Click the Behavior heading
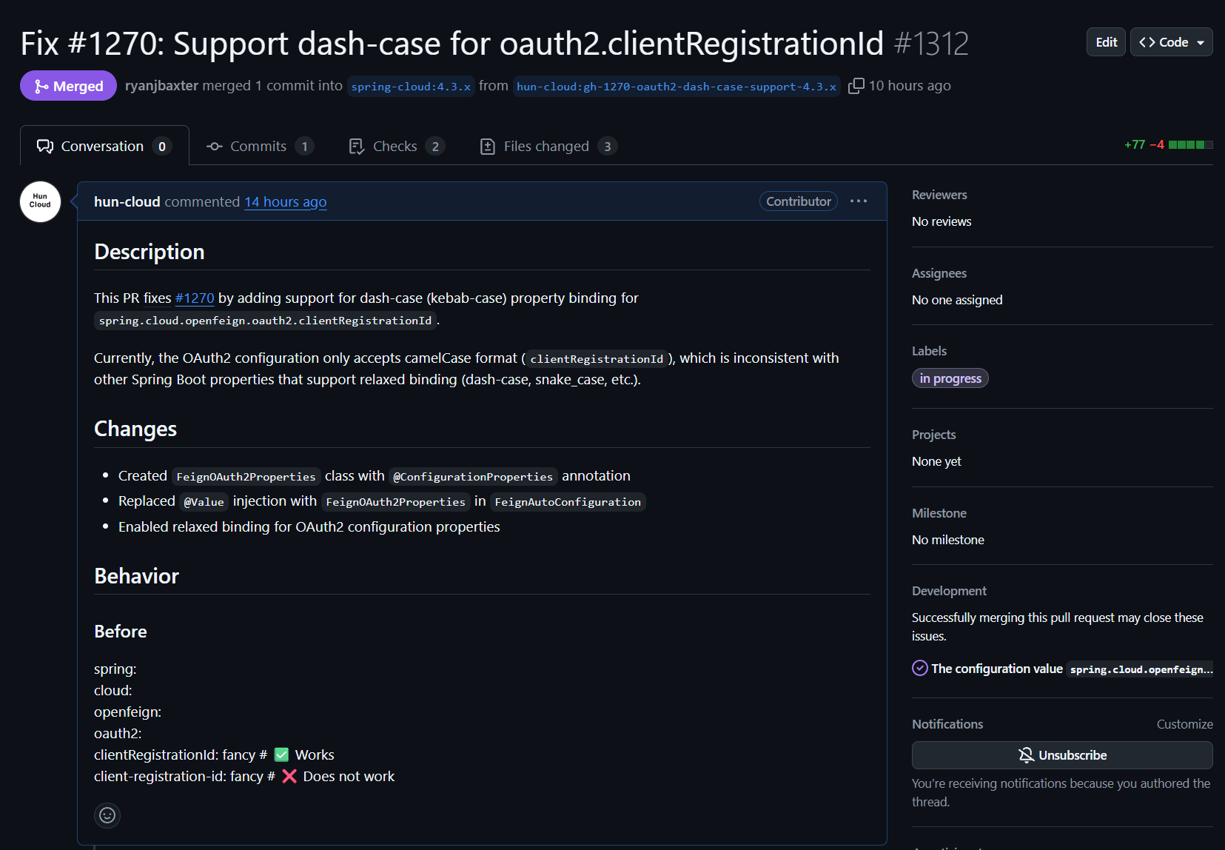Viewport: 1225px width, 850px height. [137, 576]
